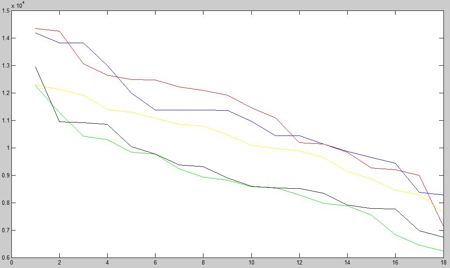The height and width of the screenshot is (268, 450).
Task: Click the blue line's endpoint at x=18
Action: click(x=443, y=195)
